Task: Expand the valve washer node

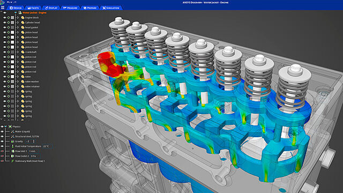Action: pos(18,81)
